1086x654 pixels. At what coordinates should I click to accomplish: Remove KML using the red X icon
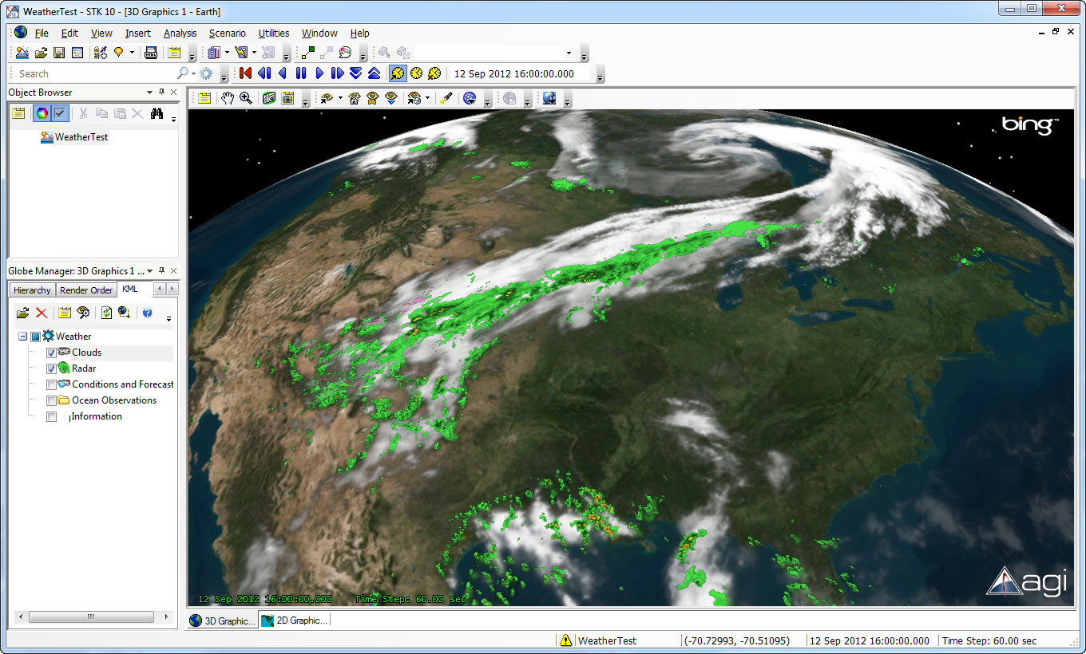pos(42,313)
